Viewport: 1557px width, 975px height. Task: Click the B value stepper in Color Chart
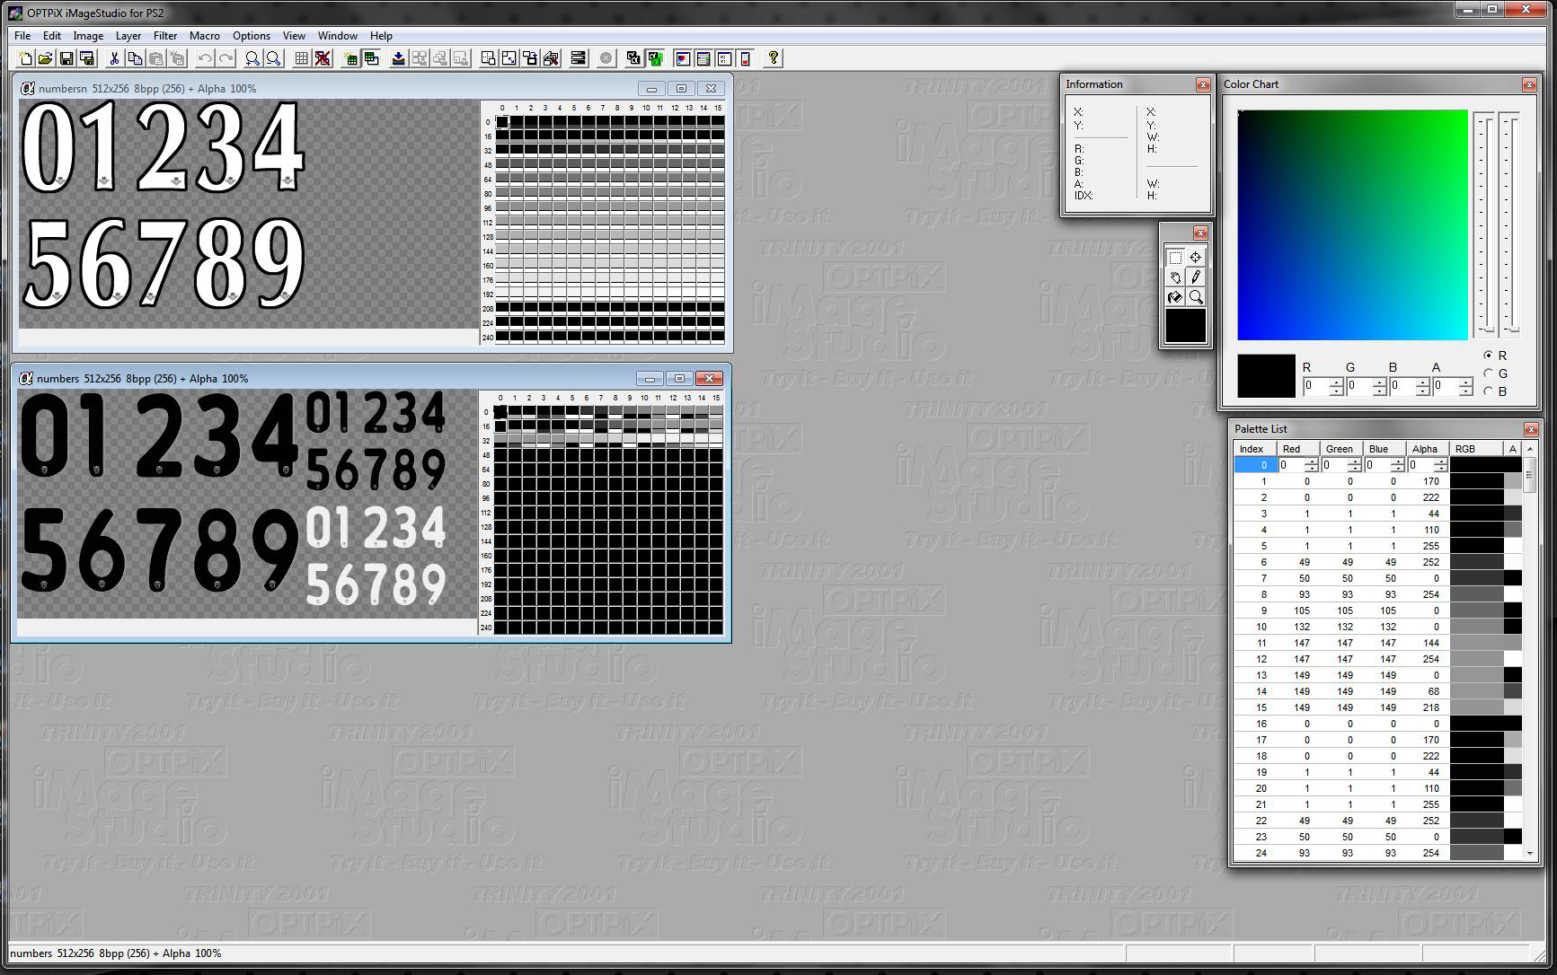[1423, 387]
